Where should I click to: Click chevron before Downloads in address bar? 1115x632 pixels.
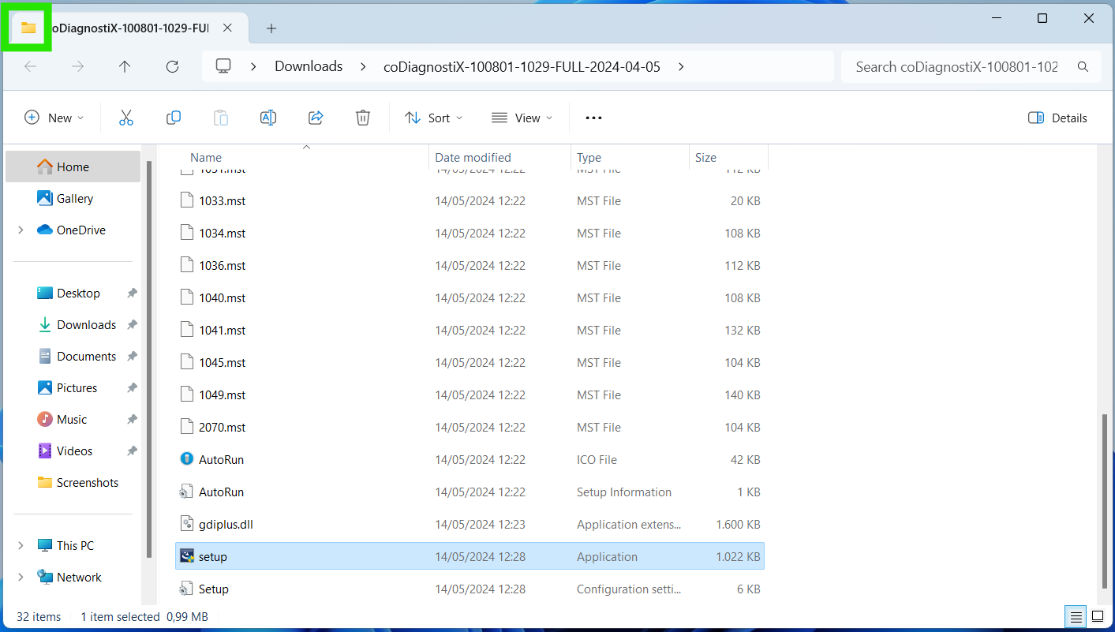tap(253, 66)
